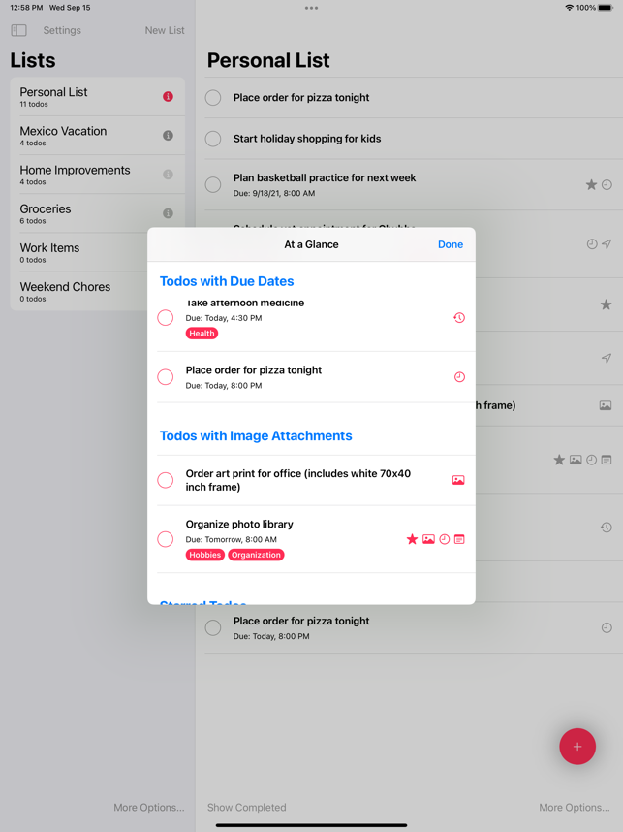The image size is (623, 832).
Task: Tap Show Completed
Action: tap(246, 808)
